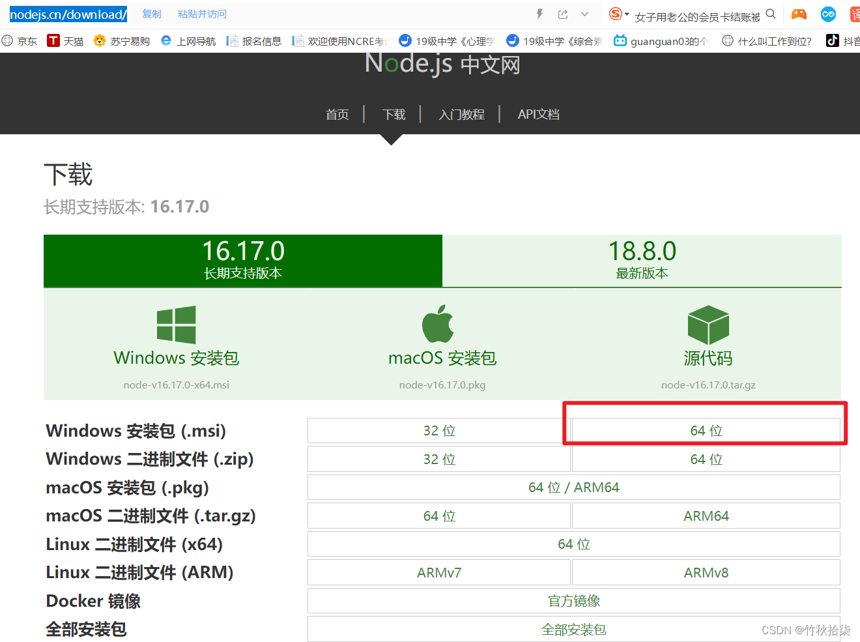
Task: Open the 欢迎使用NCRE bookmark
Action: (339, 41)
